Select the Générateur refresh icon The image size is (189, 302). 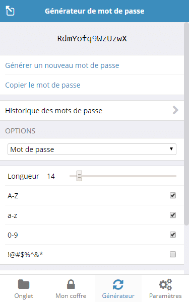(x=118, y=285)
